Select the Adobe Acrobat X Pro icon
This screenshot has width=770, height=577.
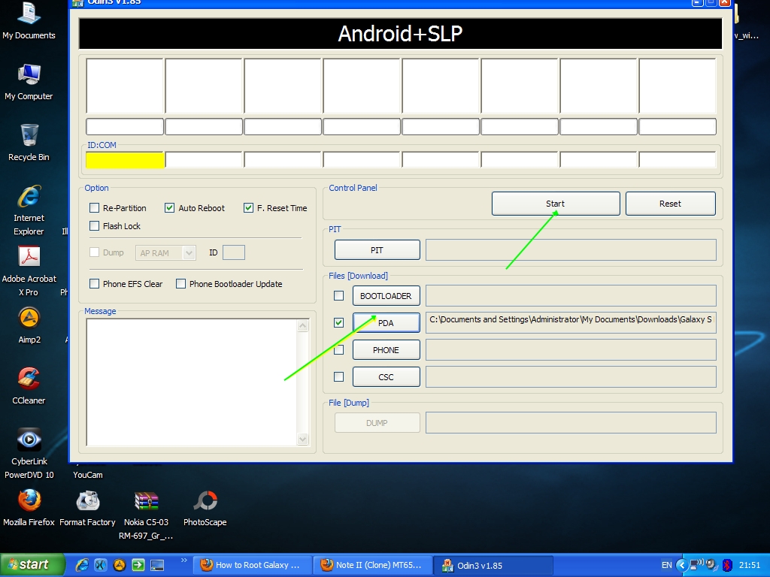pyautogui.click(x=29, y=271)
